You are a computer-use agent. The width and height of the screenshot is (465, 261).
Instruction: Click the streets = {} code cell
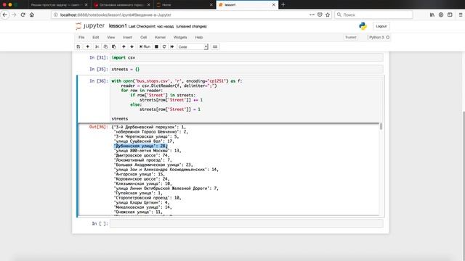click(247, 70)
